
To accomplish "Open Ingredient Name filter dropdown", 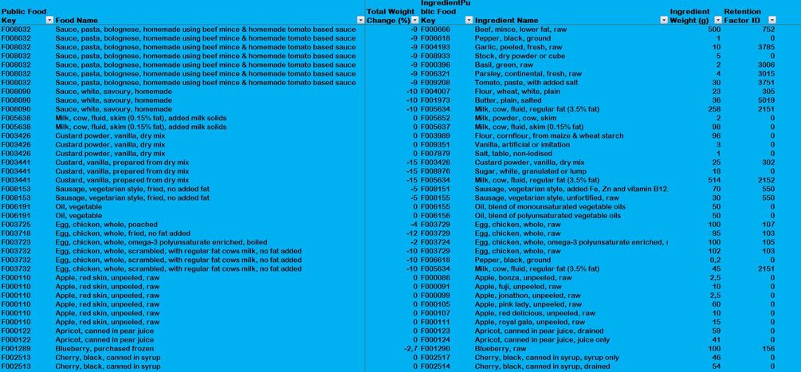I will [664, 21].
